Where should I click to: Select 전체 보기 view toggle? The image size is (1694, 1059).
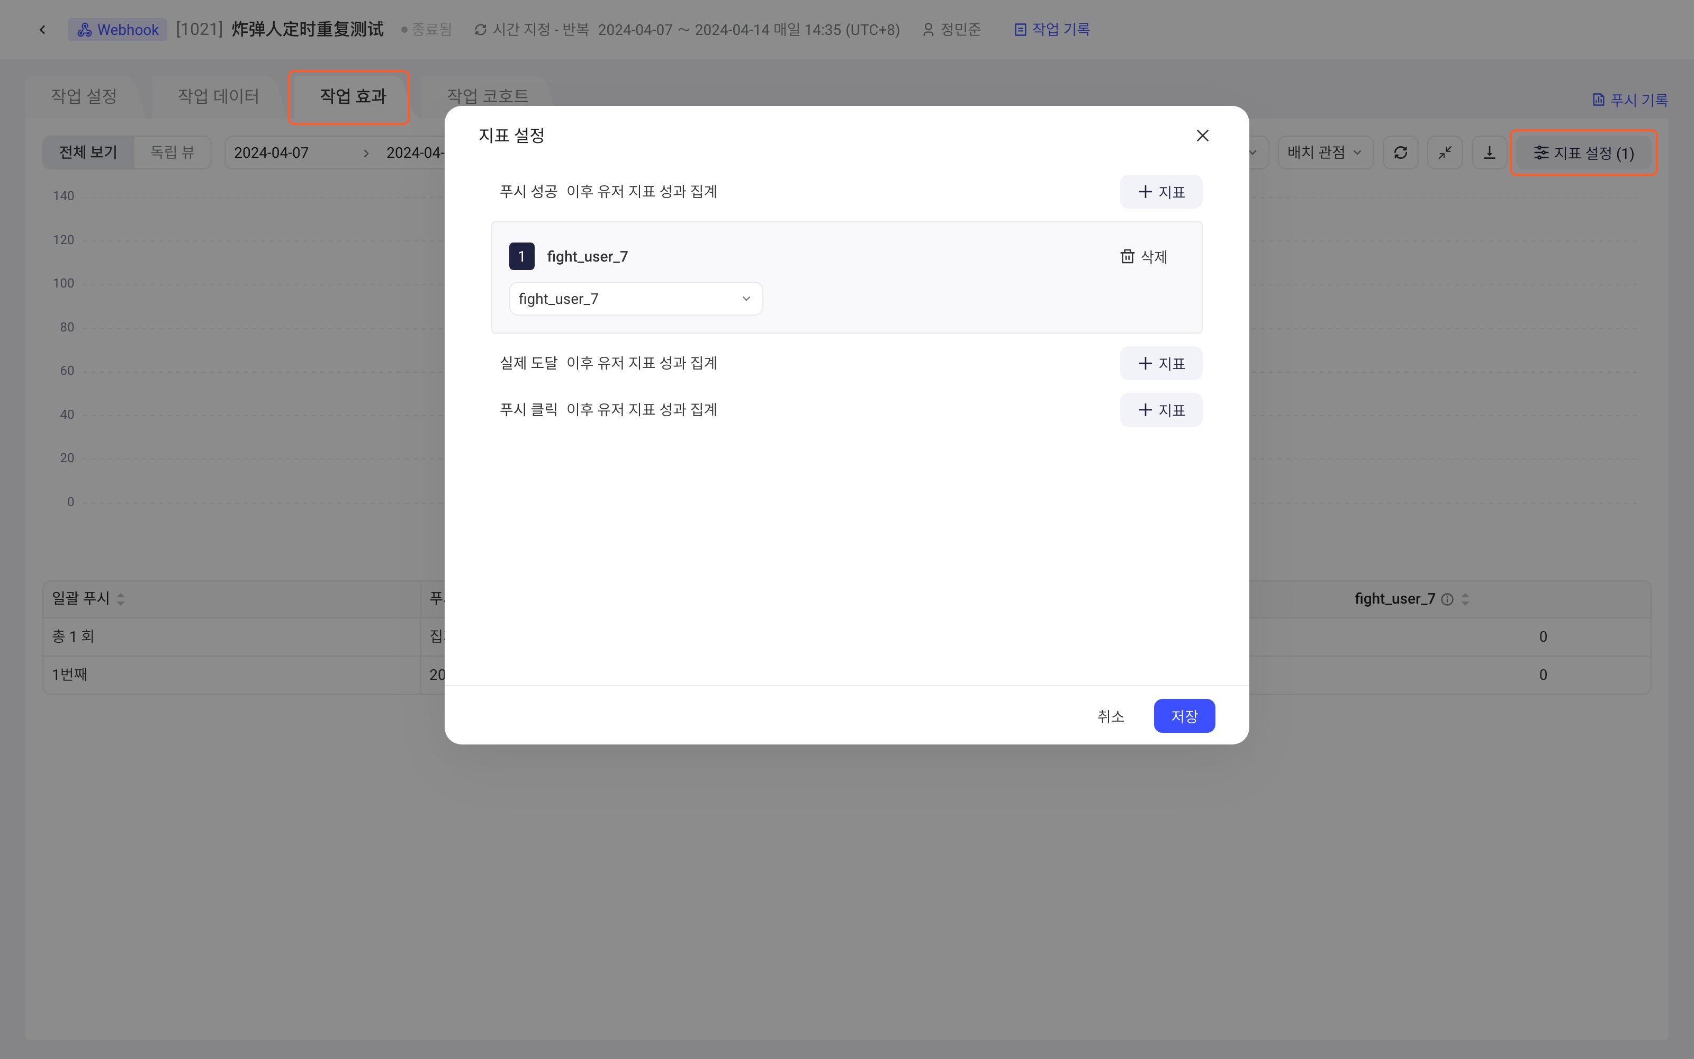click(88, 152)
